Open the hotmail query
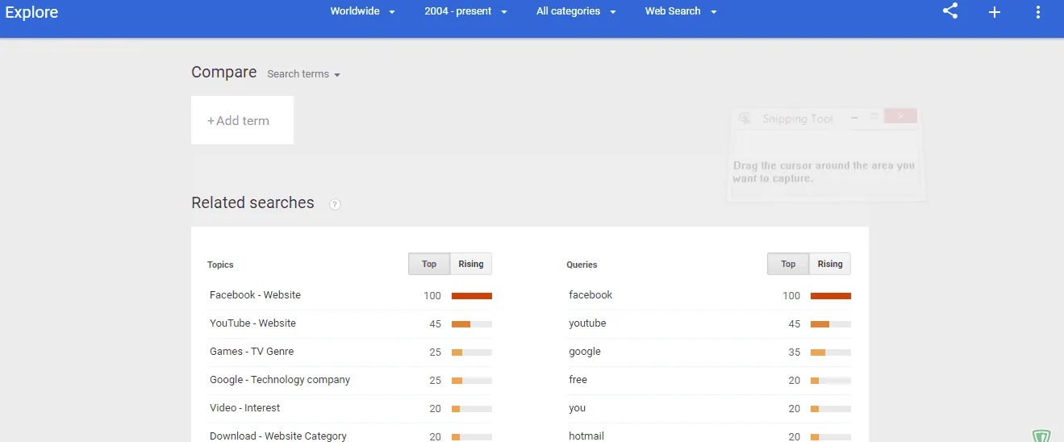 [x=586, y=436]
